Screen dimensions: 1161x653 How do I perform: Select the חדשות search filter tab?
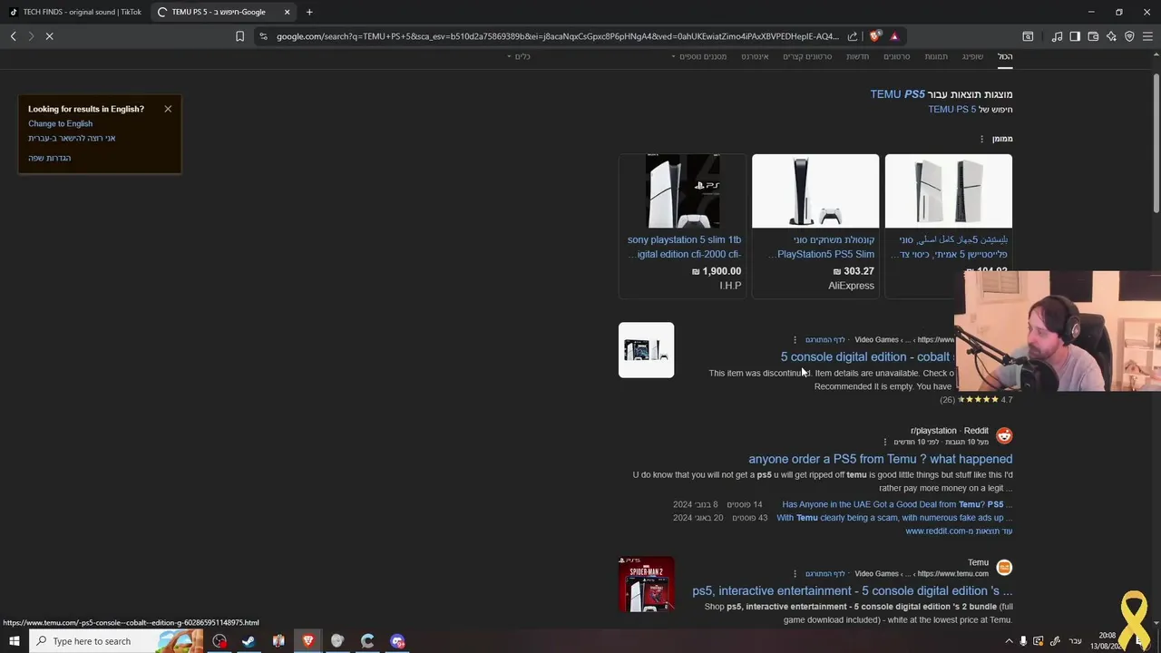click(x=858, y=56)
